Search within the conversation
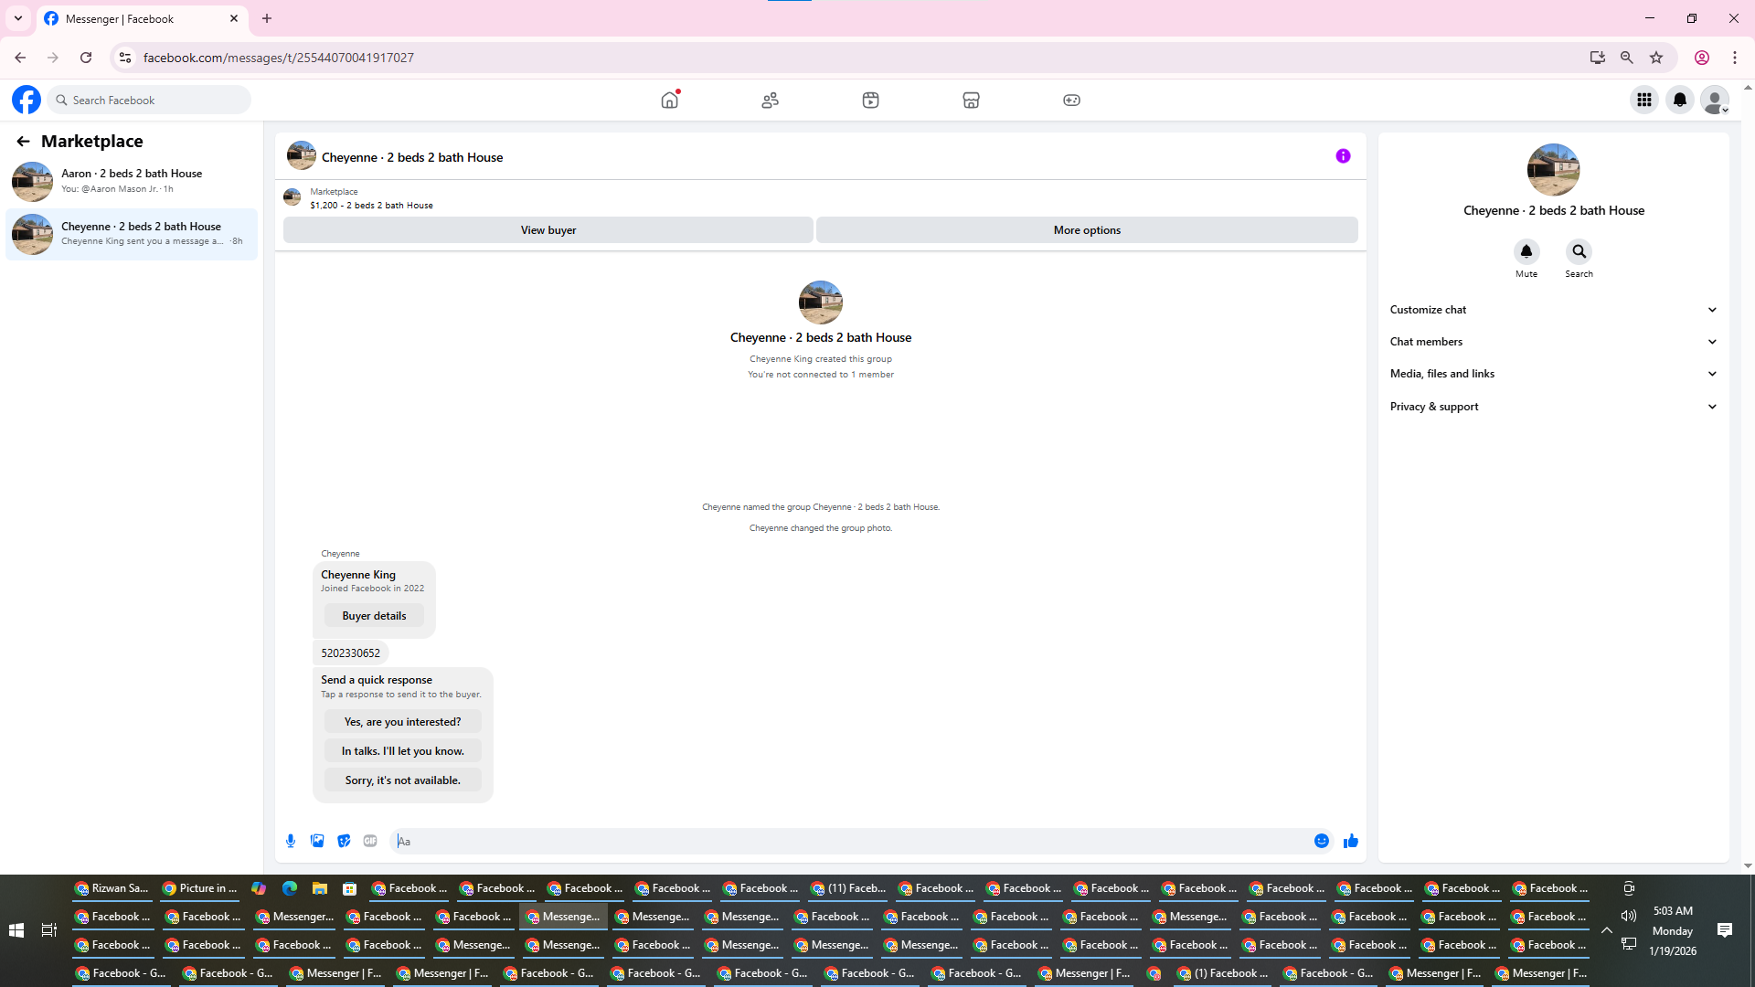The height and width of the screenshot is (987, 1755). 1579,252
